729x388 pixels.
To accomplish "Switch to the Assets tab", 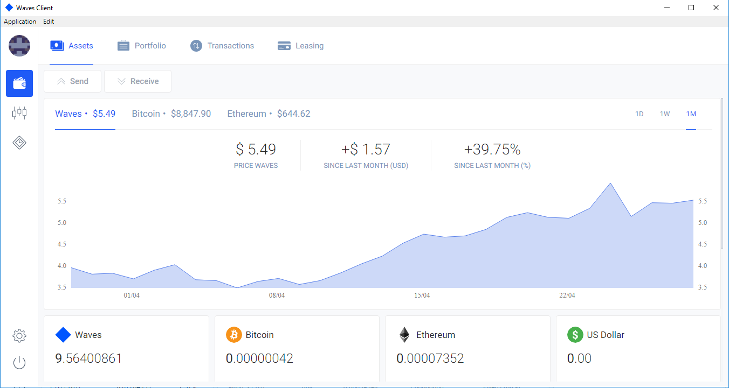I will (72, 46).
